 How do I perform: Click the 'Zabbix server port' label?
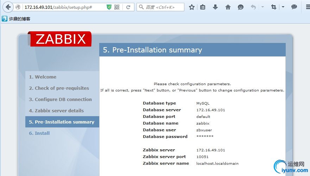coord(164,157)
